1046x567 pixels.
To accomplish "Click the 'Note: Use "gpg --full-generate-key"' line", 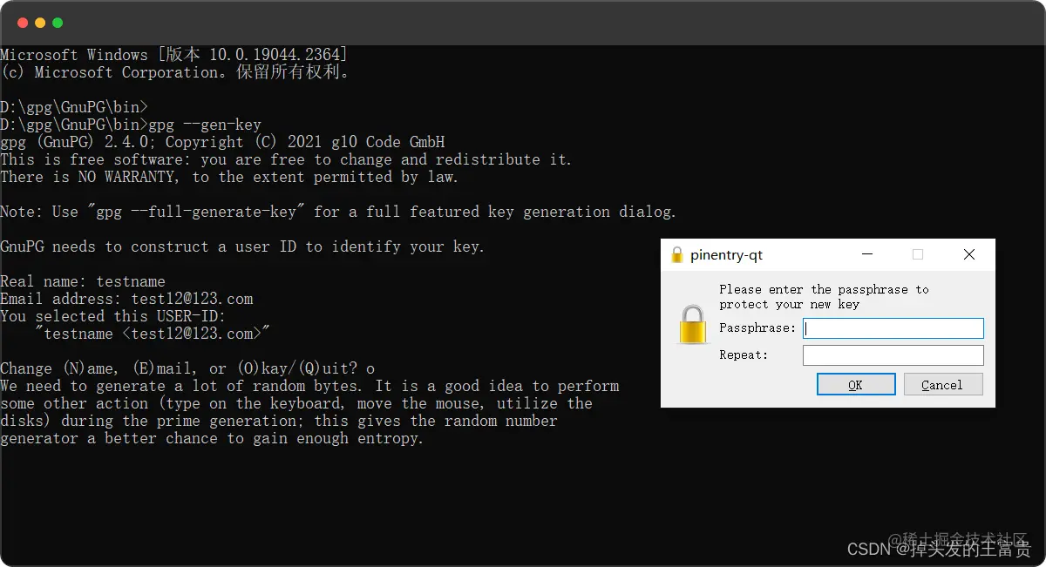I will point(338,212).
